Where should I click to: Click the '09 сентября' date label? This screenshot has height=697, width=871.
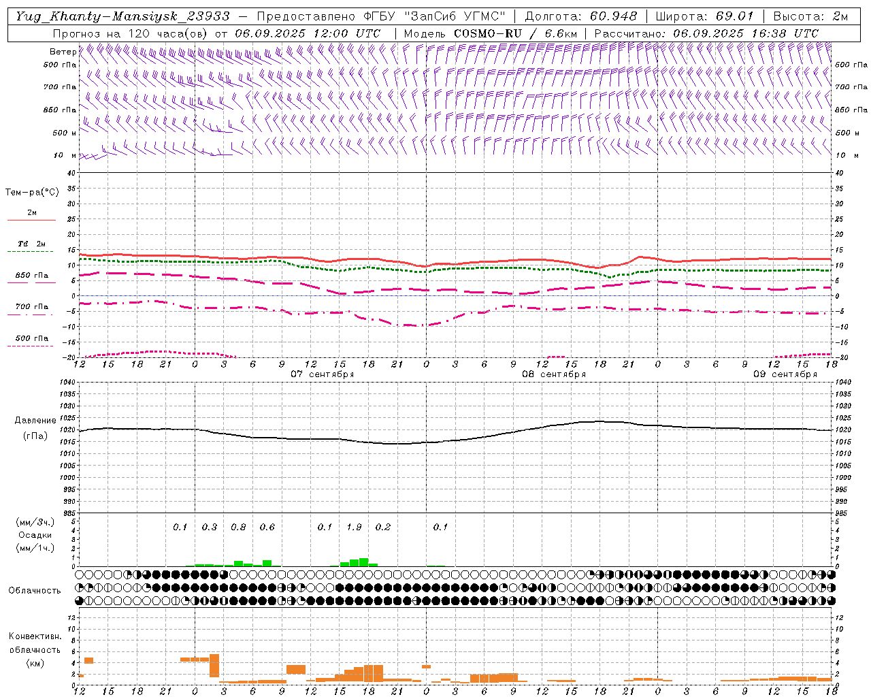(x=785, y=374)
